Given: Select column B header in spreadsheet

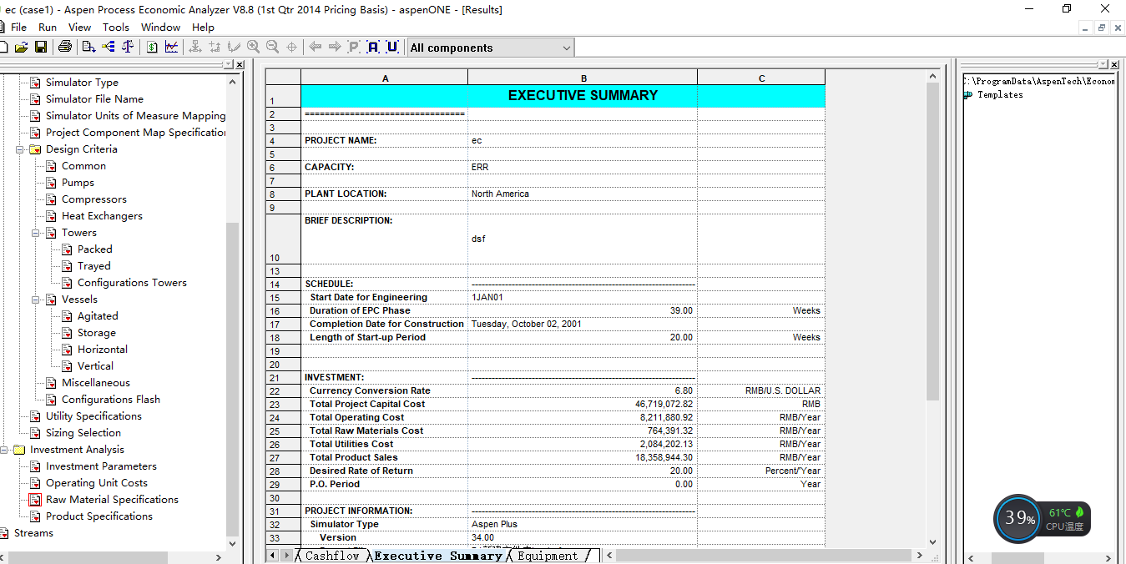Looking at the screenshot, I should 583,78.
